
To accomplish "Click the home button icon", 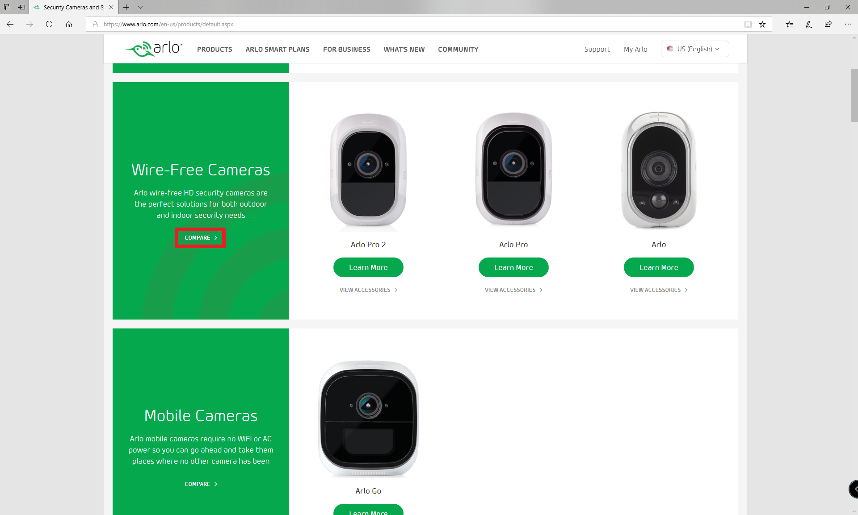I will [x=69, y=24].
